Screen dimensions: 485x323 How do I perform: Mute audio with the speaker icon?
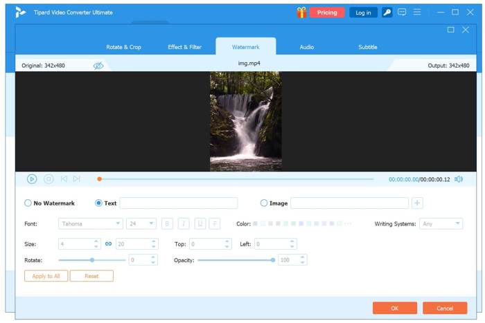[x=459, y=179]
